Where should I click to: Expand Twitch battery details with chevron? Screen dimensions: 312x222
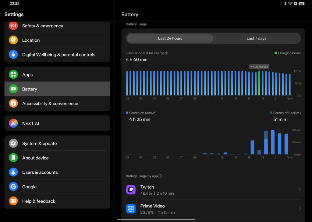click(x=299, y=190)
